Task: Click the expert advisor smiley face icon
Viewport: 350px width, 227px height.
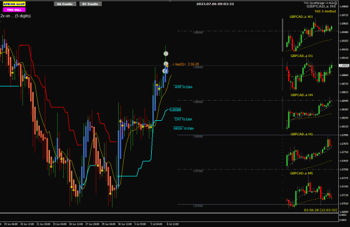Action: pyautogui.click(x=335, y=3)
